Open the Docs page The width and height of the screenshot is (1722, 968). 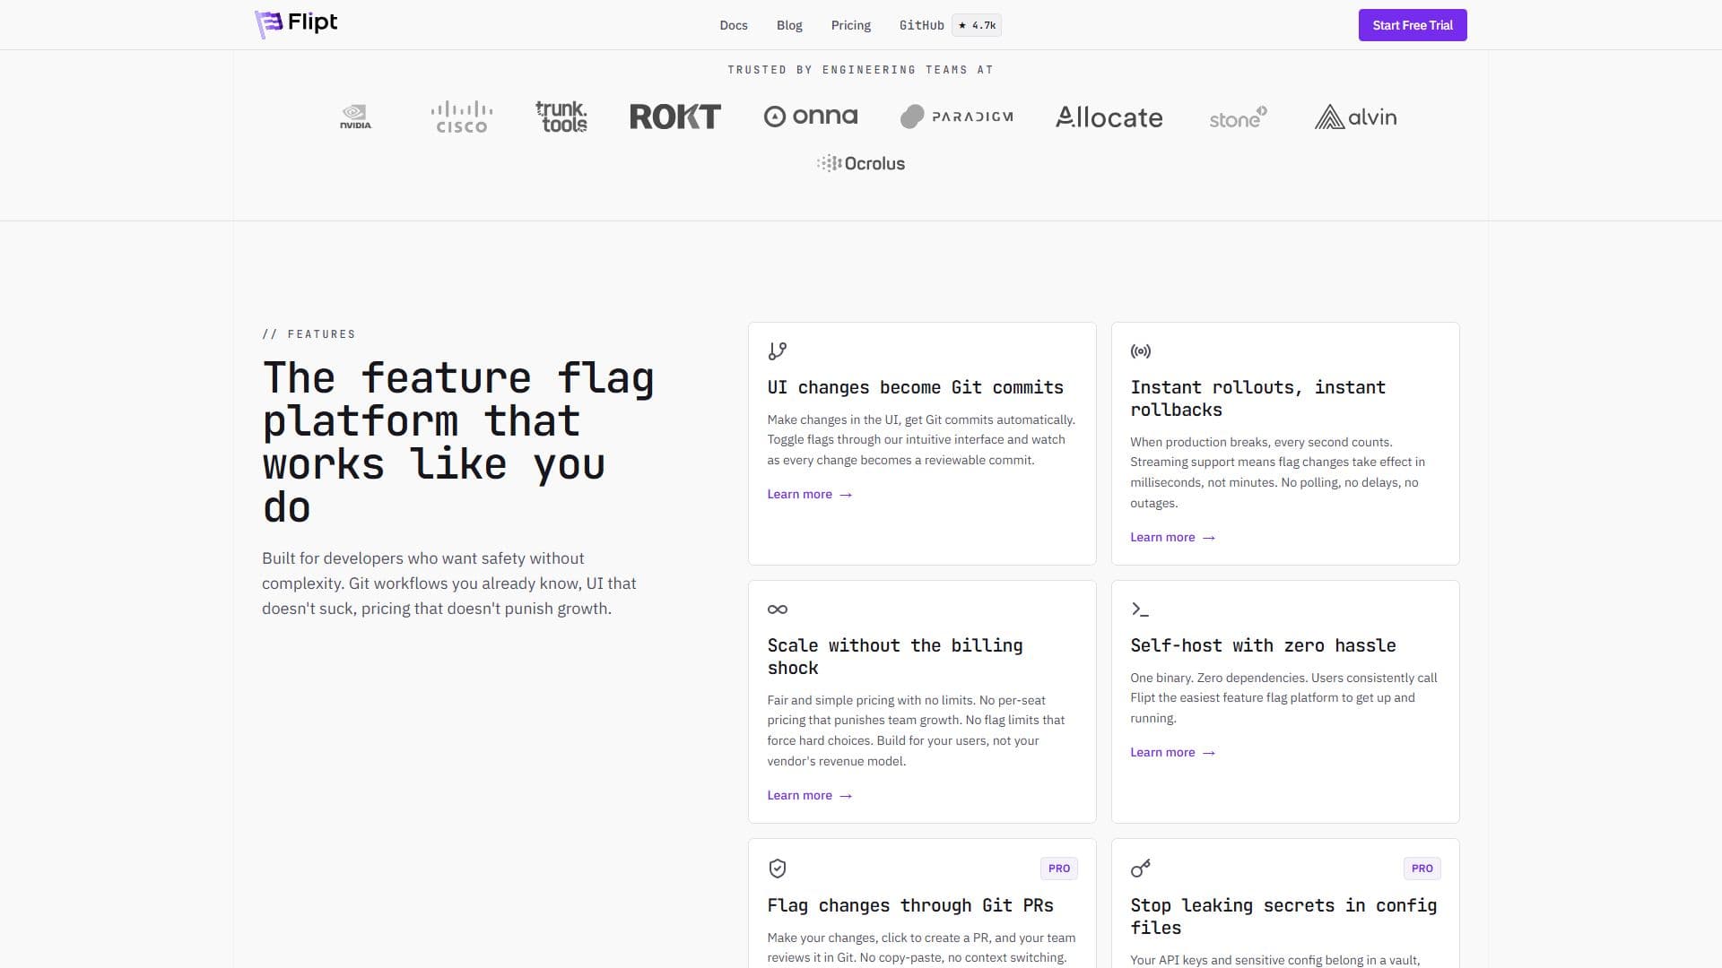pos(733,25)
